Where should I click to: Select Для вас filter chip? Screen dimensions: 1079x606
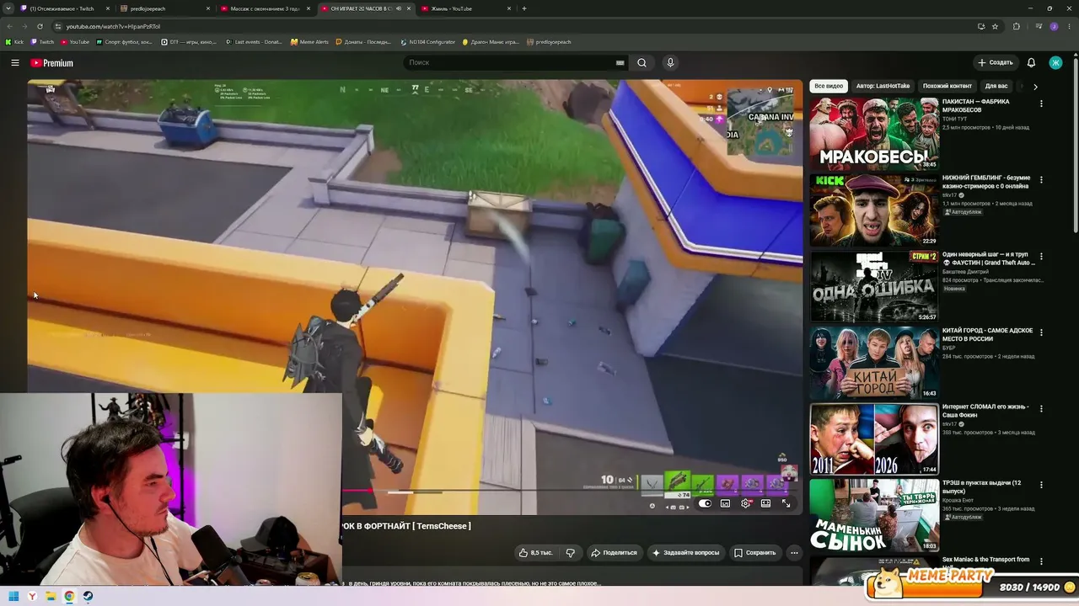(x=996, y=86)
